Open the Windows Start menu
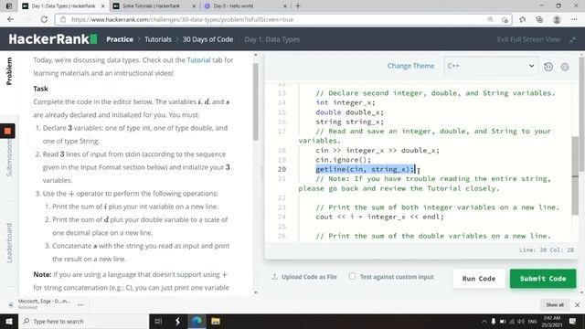 coord(9,321)
